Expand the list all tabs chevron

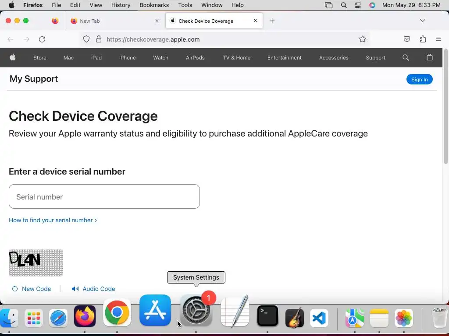pyautogui.click(x=422, y=21)
